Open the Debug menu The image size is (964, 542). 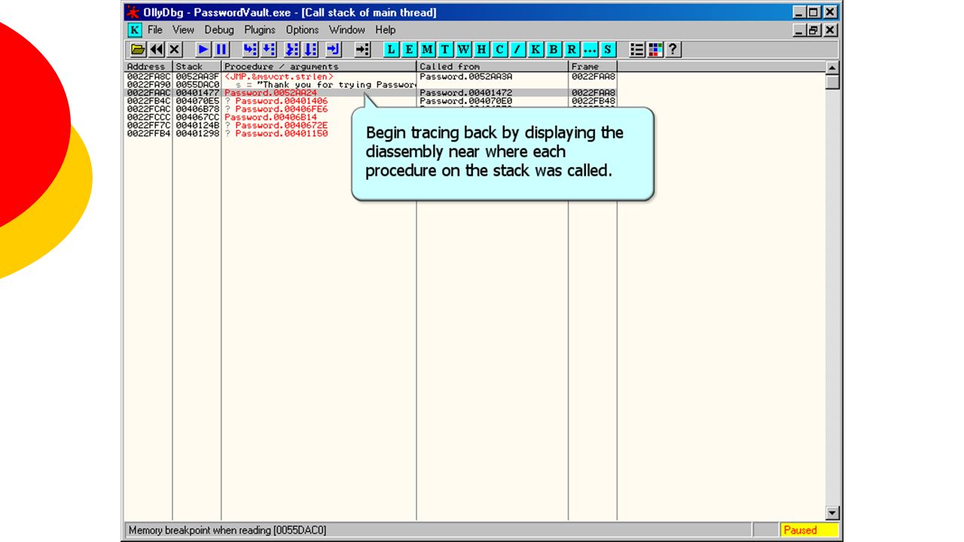tap(219, 30)
